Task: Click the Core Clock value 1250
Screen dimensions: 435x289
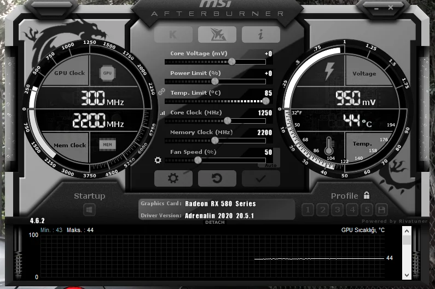Action: (x=265, y=113)
